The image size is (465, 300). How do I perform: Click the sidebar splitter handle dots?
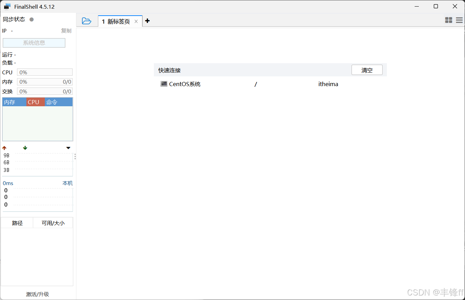(x=75, y=157)
